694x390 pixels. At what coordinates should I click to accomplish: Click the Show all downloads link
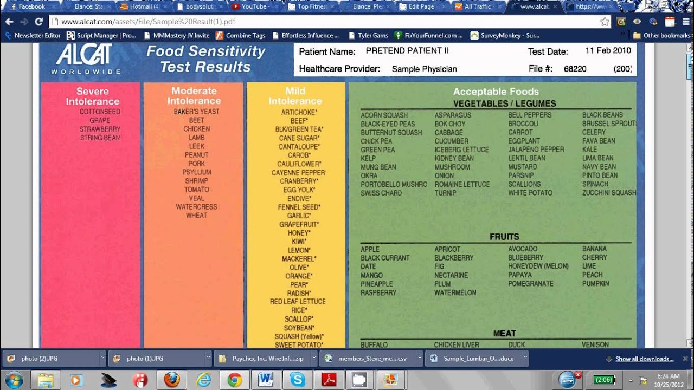[644, 359]
